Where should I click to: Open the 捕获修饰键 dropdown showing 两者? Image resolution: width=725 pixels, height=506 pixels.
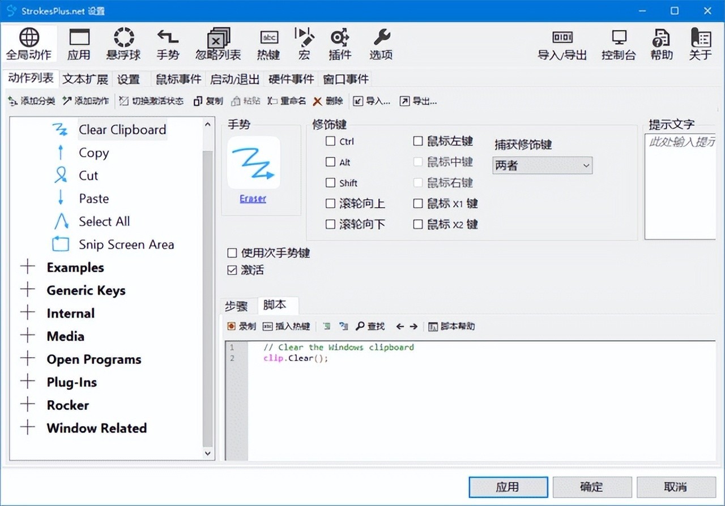(x=543, y=165)
